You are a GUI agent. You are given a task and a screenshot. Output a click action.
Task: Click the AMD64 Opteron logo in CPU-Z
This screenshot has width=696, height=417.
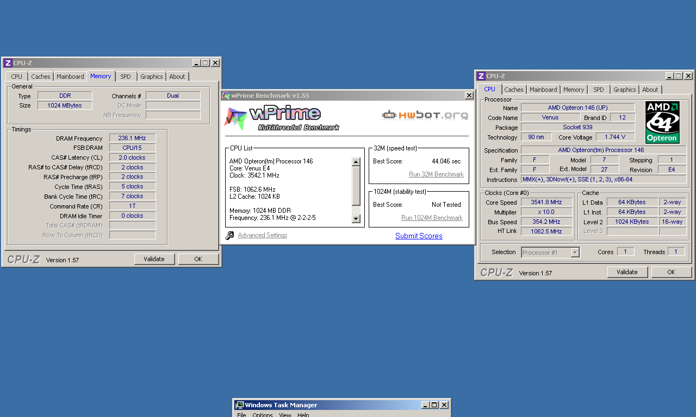point(662,122)
